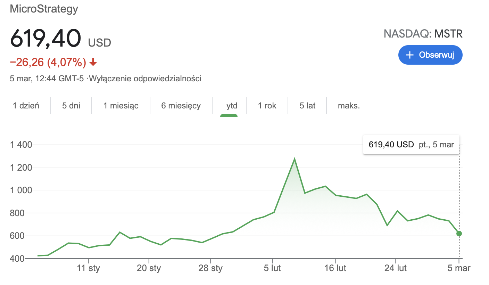Open the Wyłączenie odpowiedzialności disclaimer link
Image resolution: width=489 pixels, height=285 pixels.
(145, 79)
